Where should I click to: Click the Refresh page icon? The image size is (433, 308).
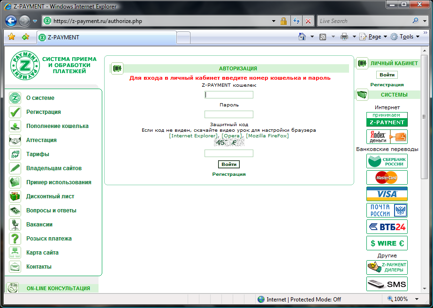[296, 21]
